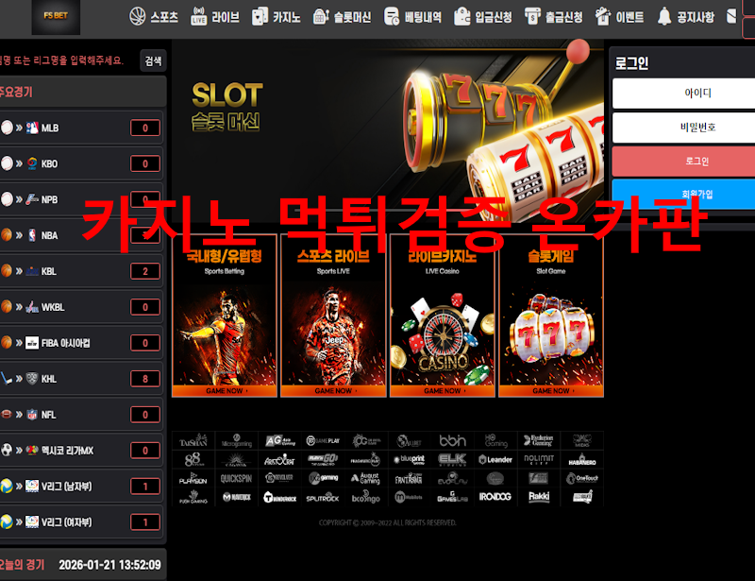Select the NBA league row
755x581 pixels.
pos(81,235)
